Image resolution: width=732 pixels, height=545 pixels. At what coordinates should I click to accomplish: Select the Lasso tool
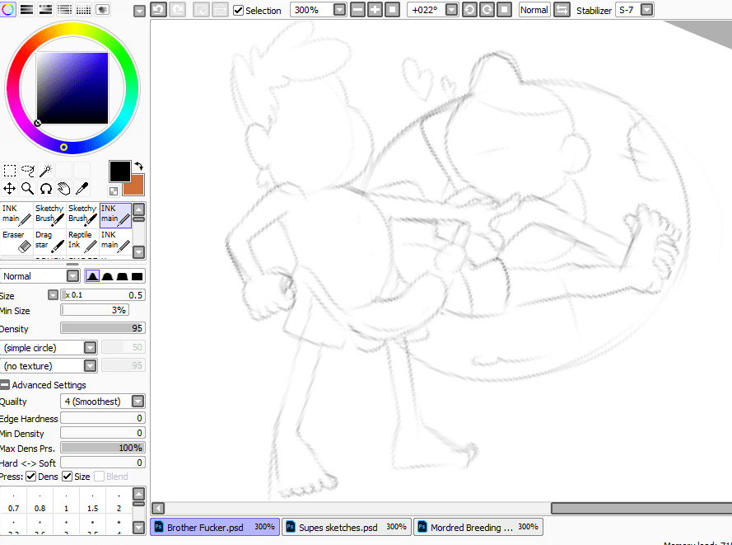[28, 171]
